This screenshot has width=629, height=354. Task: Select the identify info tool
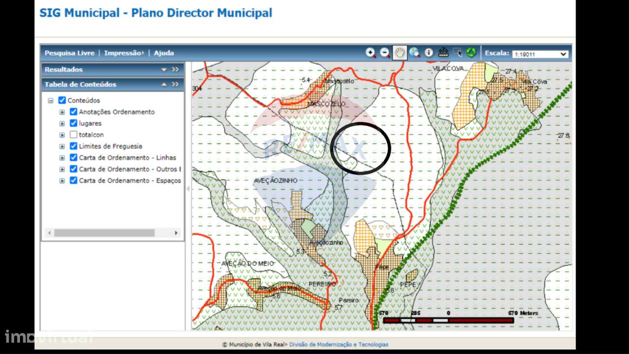click(429, 53)
